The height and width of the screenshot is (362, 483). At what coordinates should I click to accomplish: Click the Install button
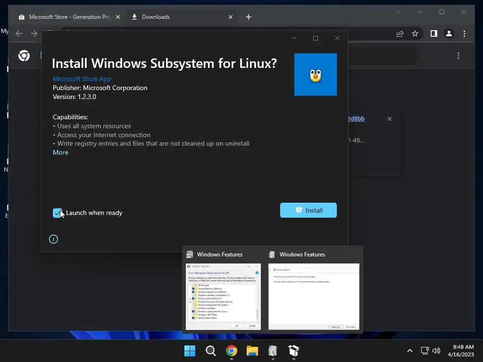click(308, 210)
